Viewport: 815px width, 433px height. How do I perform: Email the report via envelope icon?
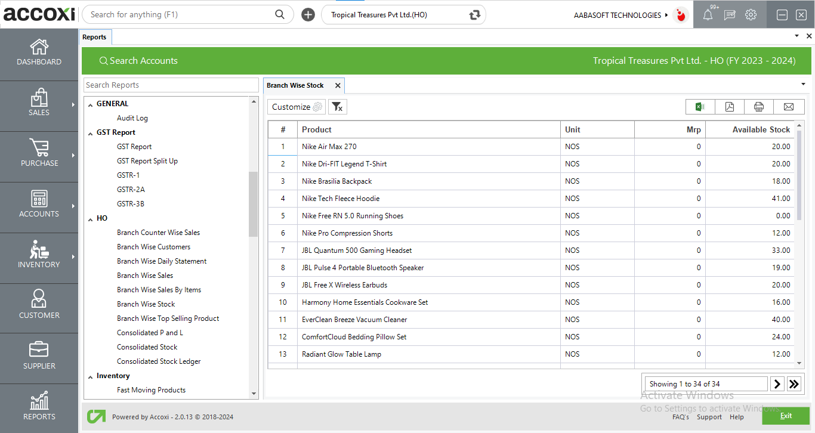pos(788,107)
